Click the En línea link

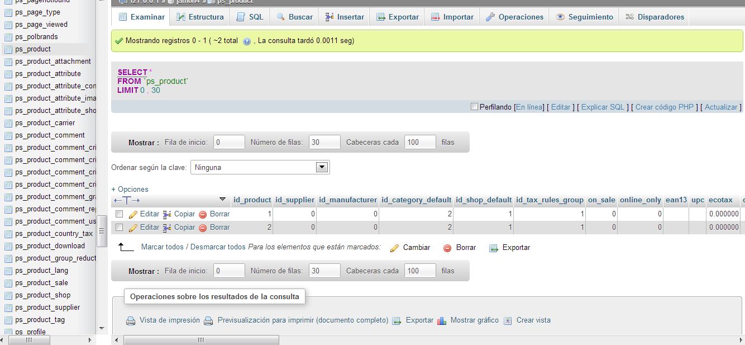[x=529, y=107]
